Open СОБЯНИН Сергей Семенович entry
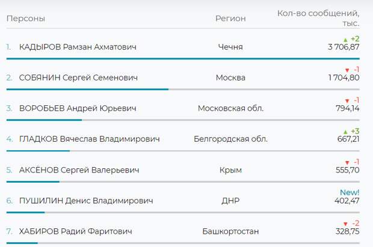 pos(78,78)
